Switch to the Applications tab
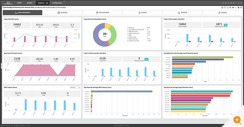 pos(102,13)
